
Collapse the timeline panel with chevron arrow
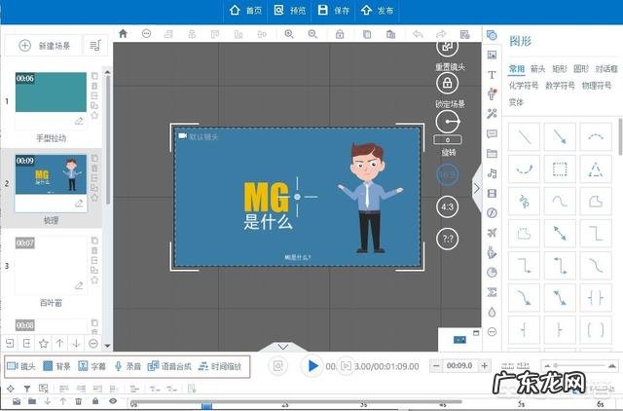tap(282, 346)
